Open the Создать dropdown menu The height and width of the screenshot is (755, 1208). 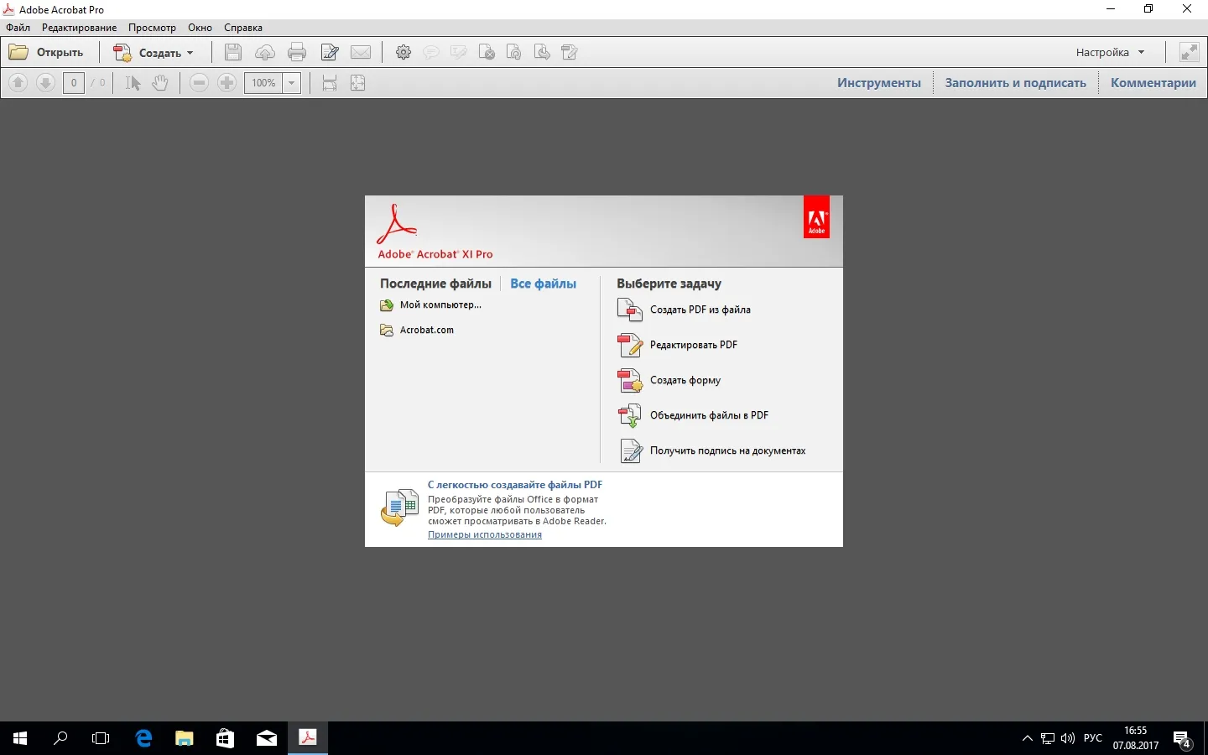click(x=154, y=52)
